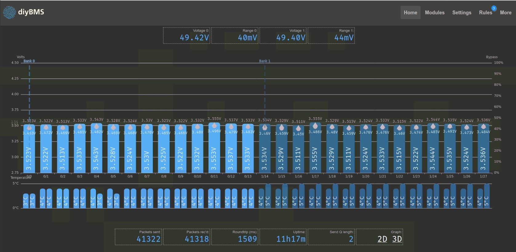516x252 pixels.
Task: Switch the graph to 2D view
Action: click(382, 239)
